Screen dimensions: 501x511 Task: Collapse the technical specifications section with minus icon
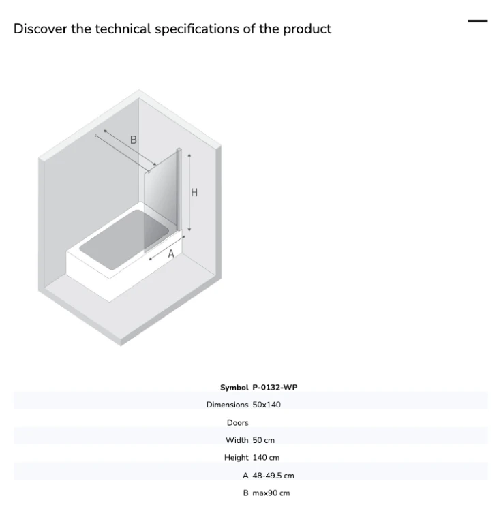pos(477,21)
